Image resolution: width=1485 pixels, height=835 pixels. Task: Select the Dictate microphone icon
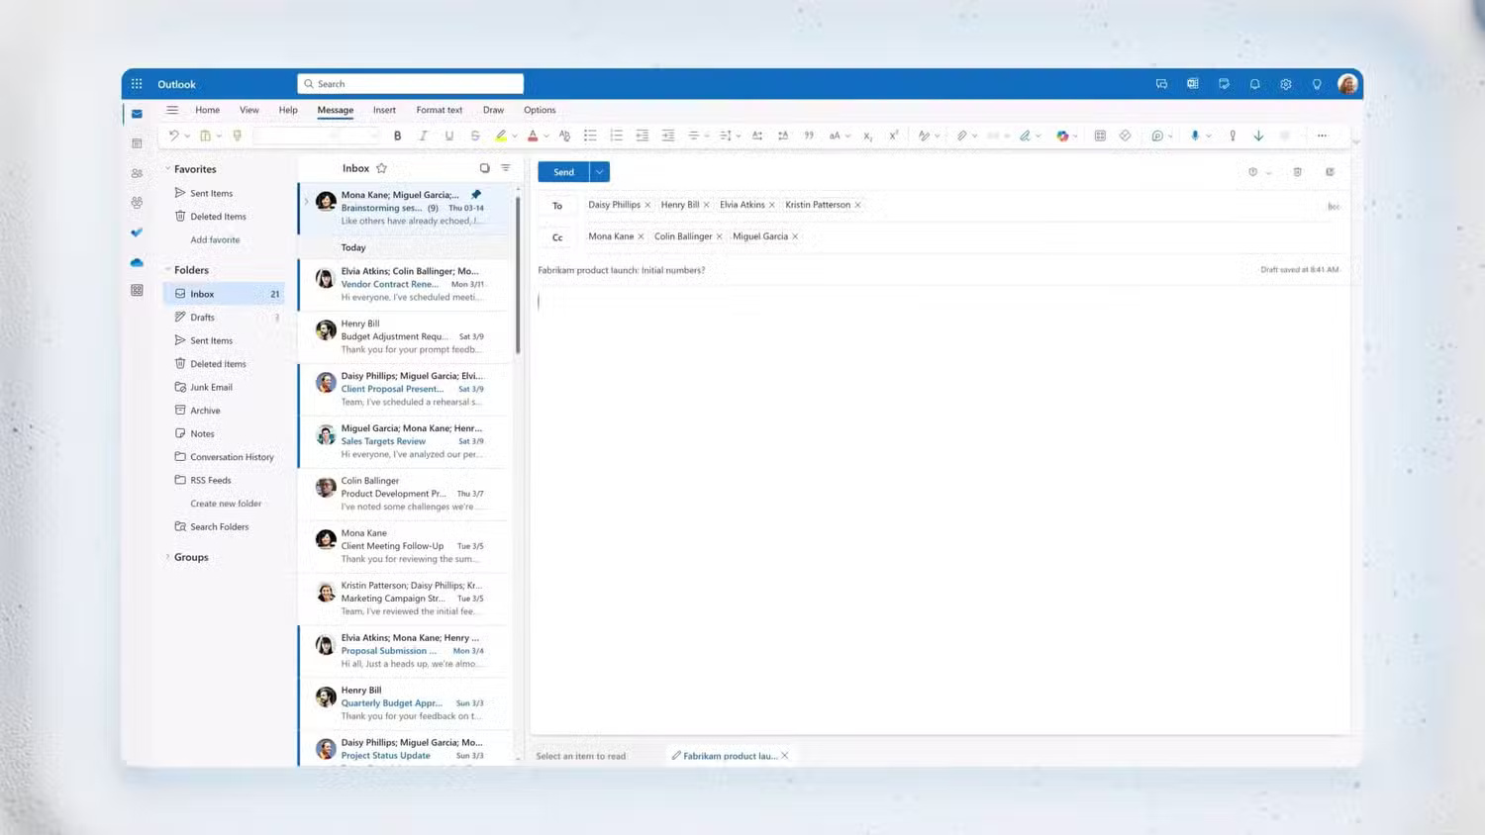click(1197, 136)
